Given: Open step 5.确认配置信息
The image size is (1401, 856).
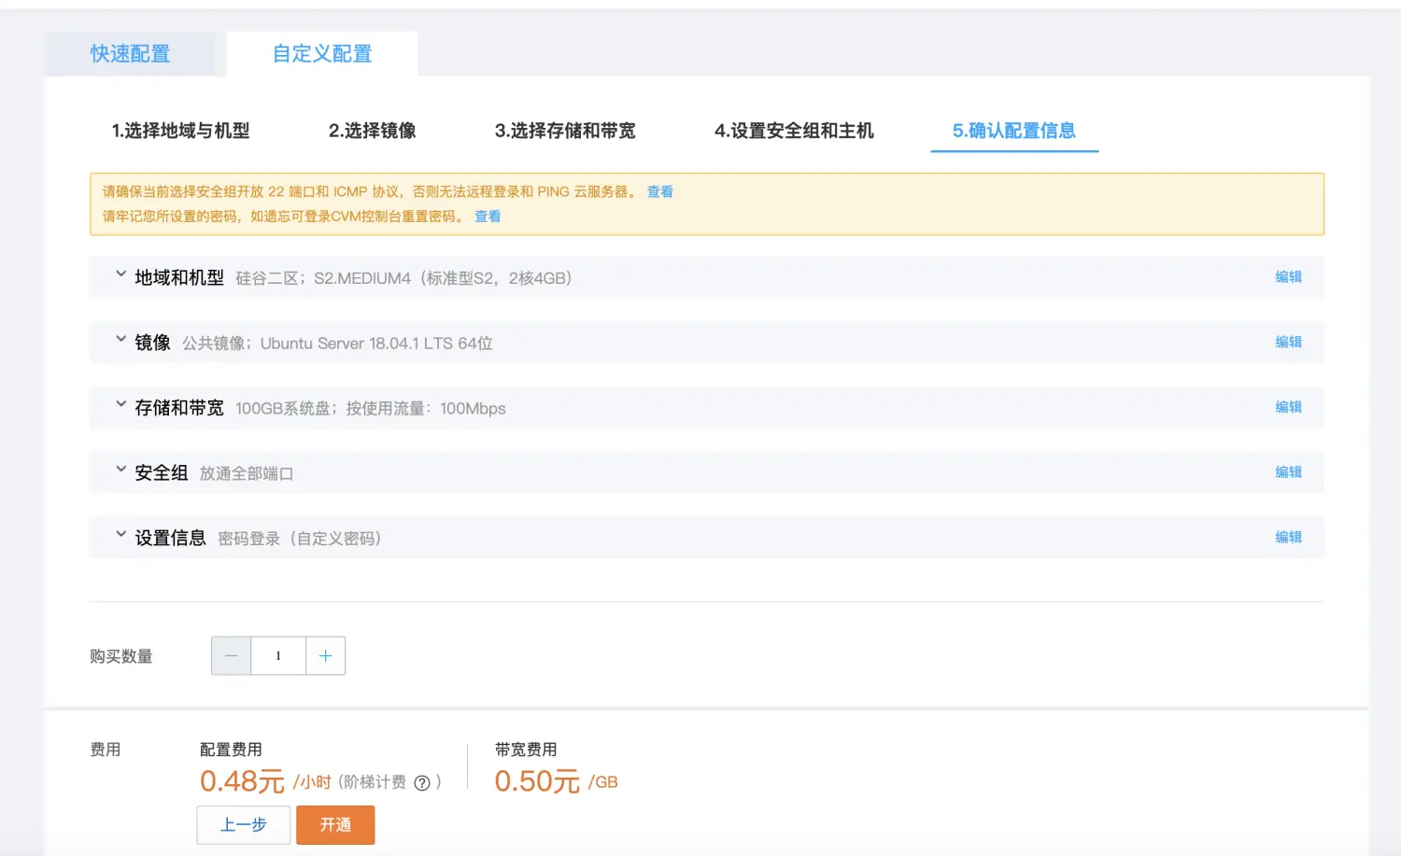Looking at the screenshot, I should pyautogui.click(x=1014, y=131).
